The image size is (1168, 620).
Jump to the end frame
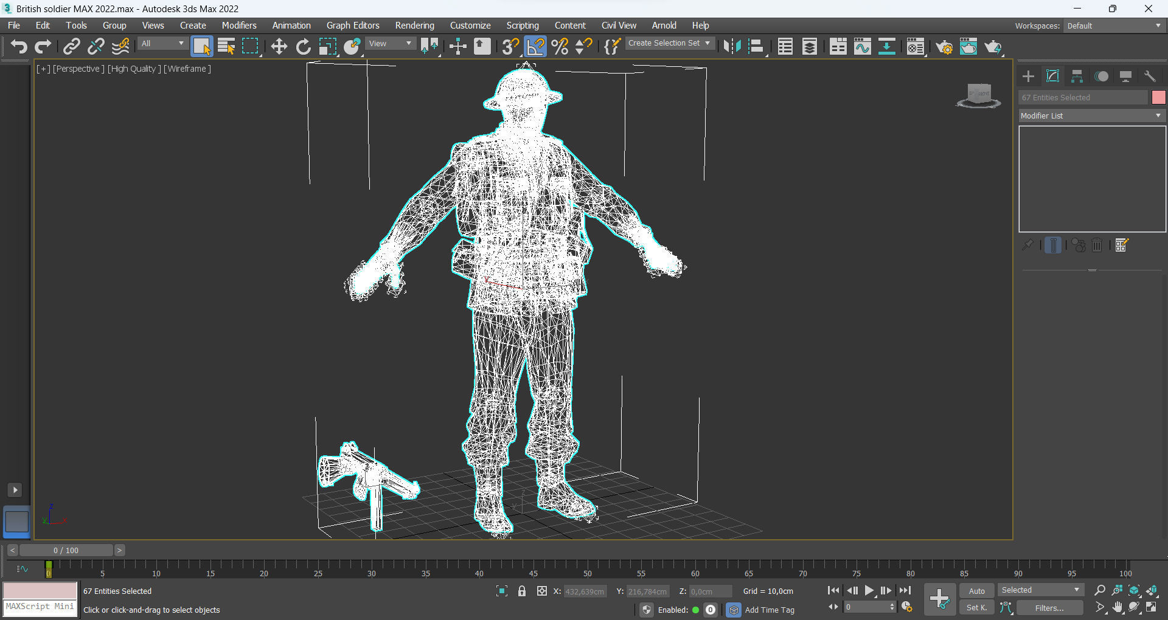click(x=905, y=590)
